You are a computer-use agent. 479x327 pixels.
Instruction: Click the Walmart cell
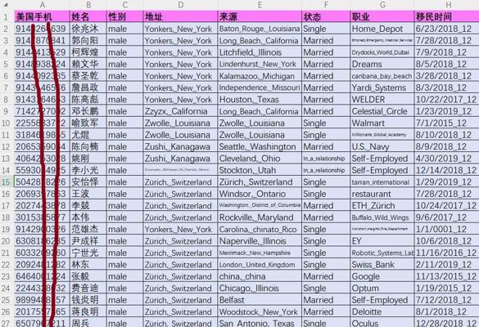pyautogui.click(x=382, y=123)
